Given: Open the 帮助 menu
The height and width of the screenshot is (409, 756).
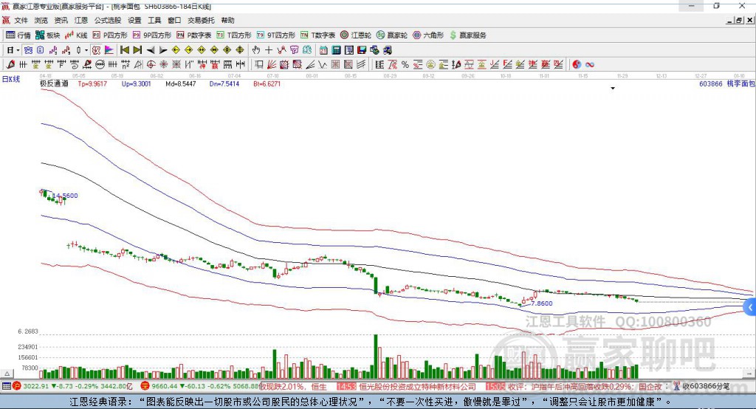Looking at the screenshot, I should pos(227,20).
